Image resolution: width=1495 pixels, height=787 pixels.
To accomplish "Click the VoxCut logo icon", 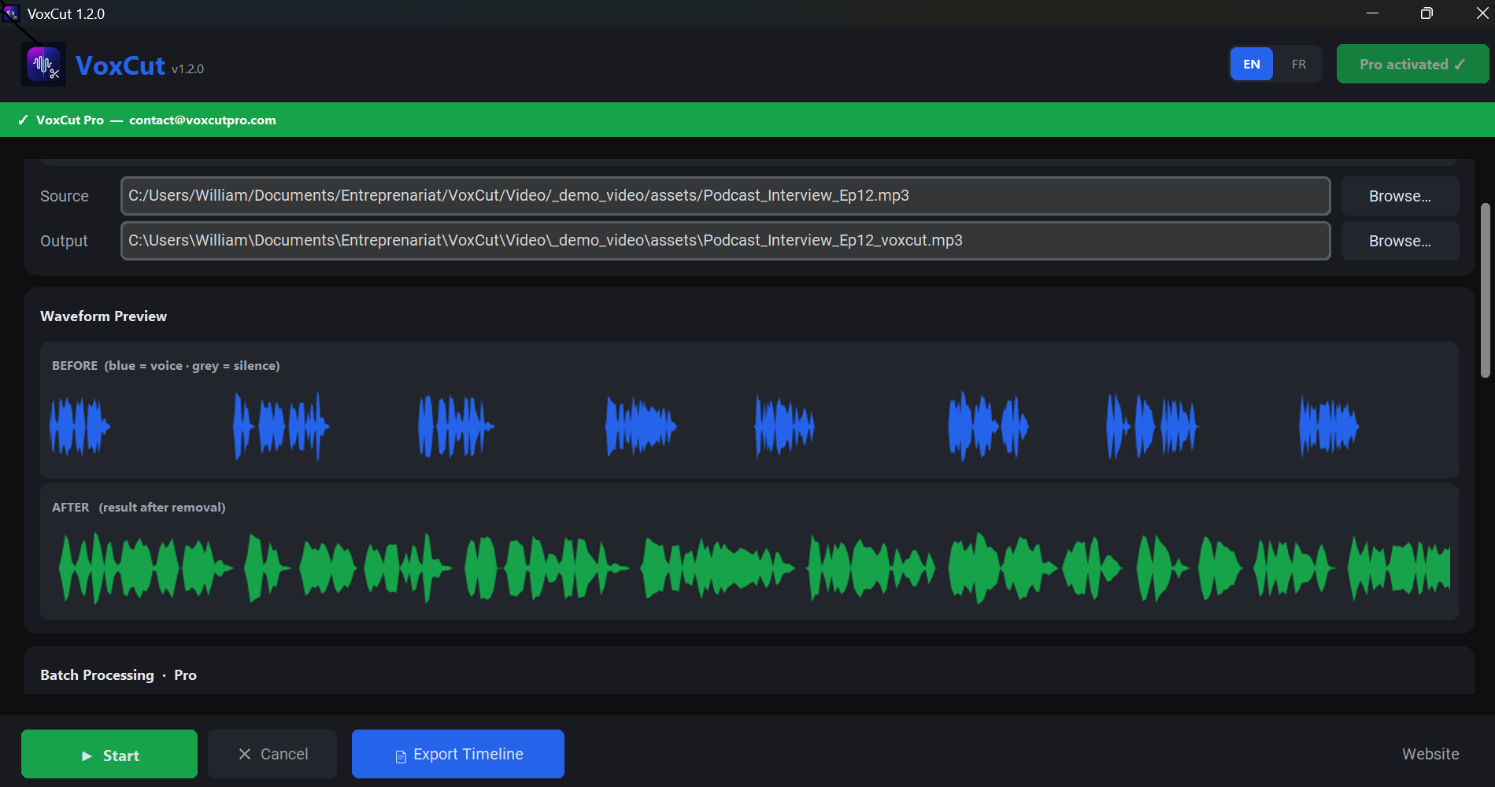I will [43, 65].
